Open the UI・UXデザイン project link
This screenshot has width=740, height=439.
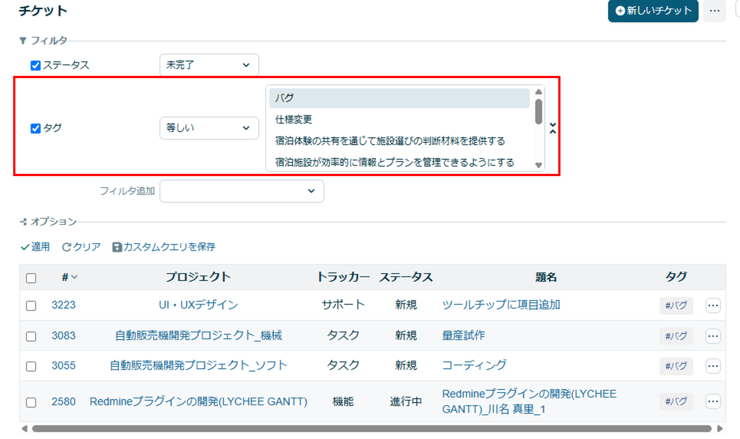(198, 305)
